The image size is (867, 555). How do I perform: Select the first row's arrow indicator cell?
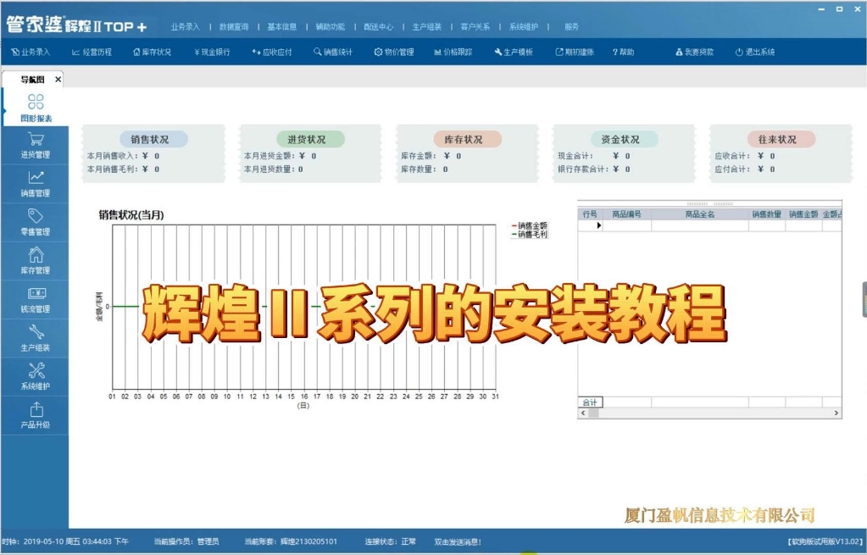[x=590, y=225]
